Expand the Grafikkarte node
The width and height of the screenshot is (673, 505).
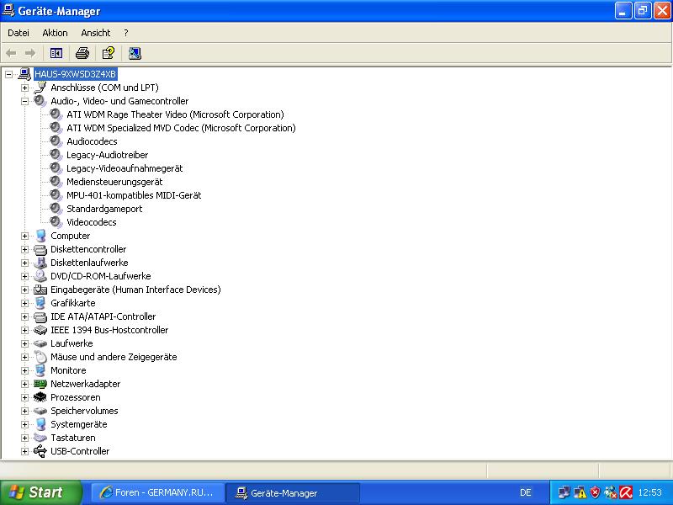pos(25,304)
